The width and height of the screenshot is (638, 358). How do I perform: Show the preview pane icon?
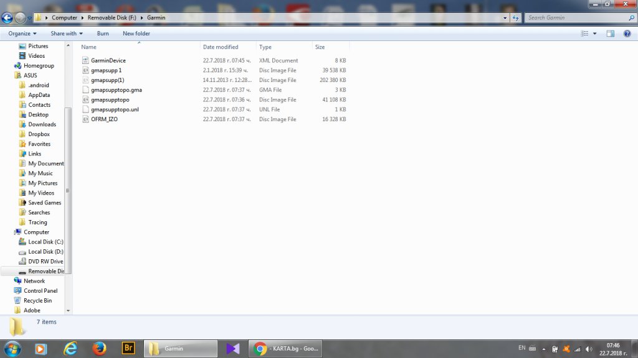(611, 34)
